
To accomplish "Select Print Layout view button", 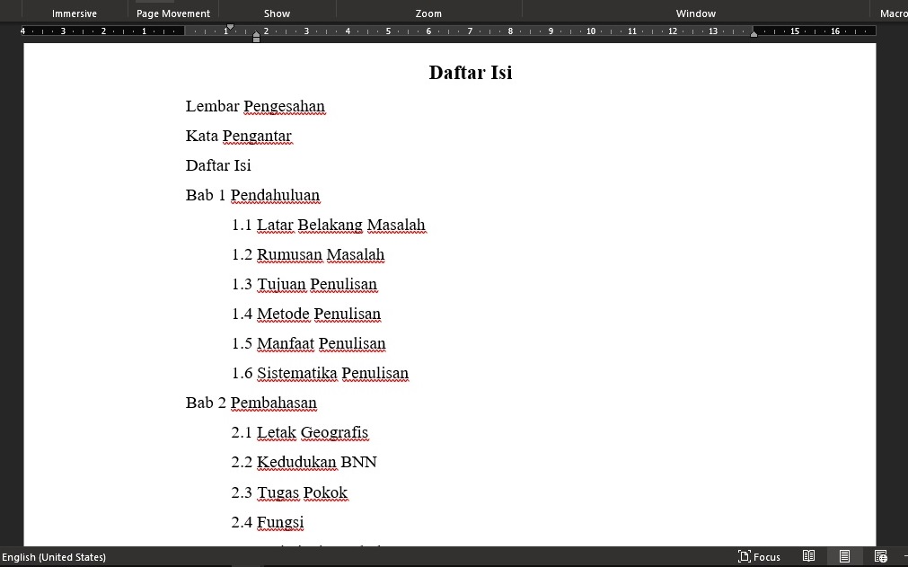I will click(844, 556).
